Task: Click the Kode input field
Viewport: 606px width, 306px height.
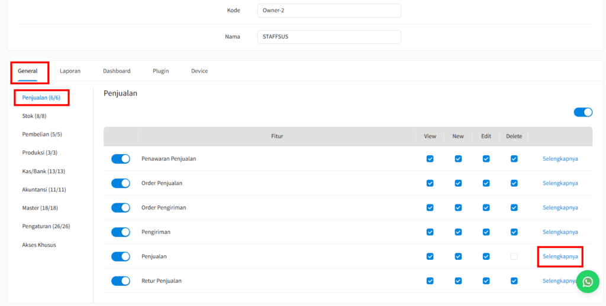Action: tap(329, 11)
